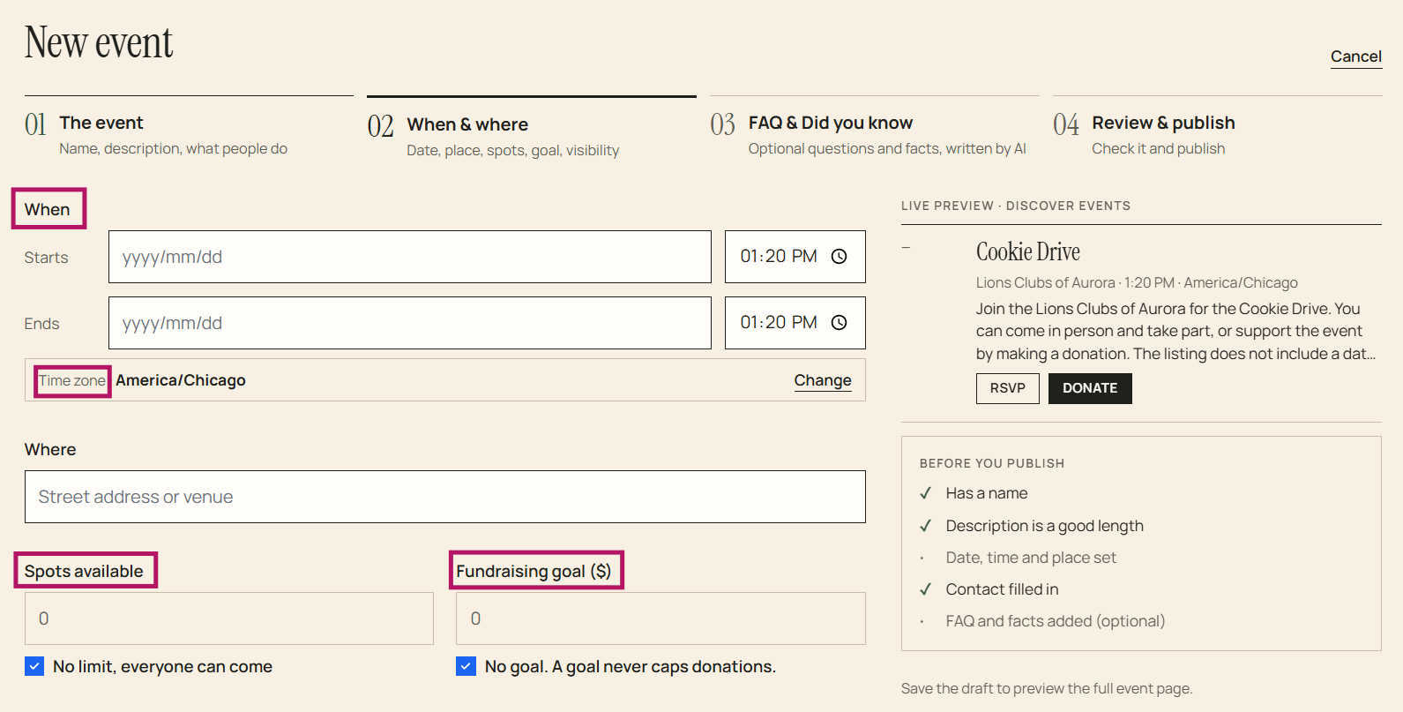The width and height of the screenshot is (1403, 712).
Task: Untick the 'No goal' fundraising checkbox
Action: point(466,666)
